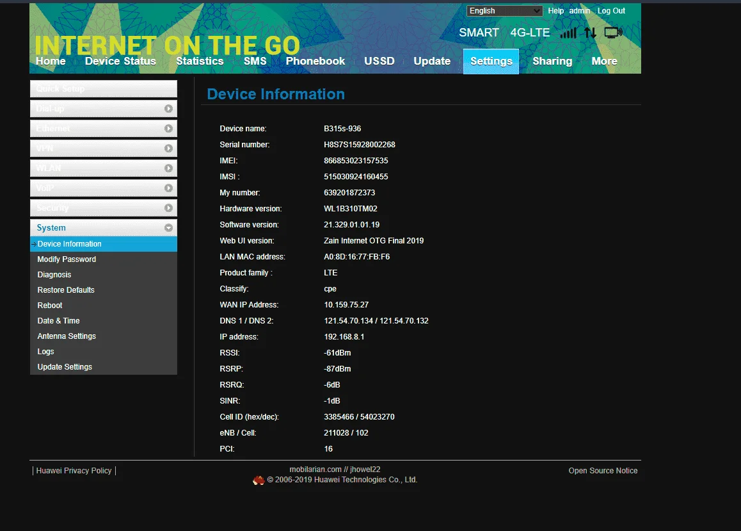Click WAN IP Address 10.159.75.27
This screenshot has width=741, height=531.
click(346, 305)
